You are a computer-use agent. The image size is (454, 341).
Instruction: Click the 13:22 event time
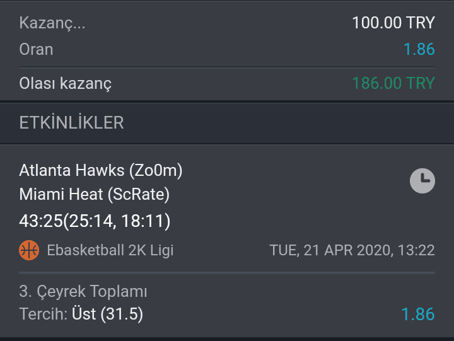[416, 250]
